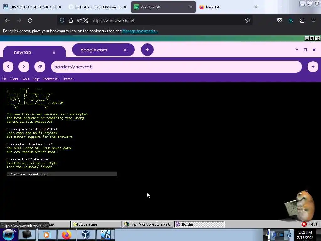Open the Windows Start orb
The height and width of the screenshot is (241, 321).
tap(8, 235)
